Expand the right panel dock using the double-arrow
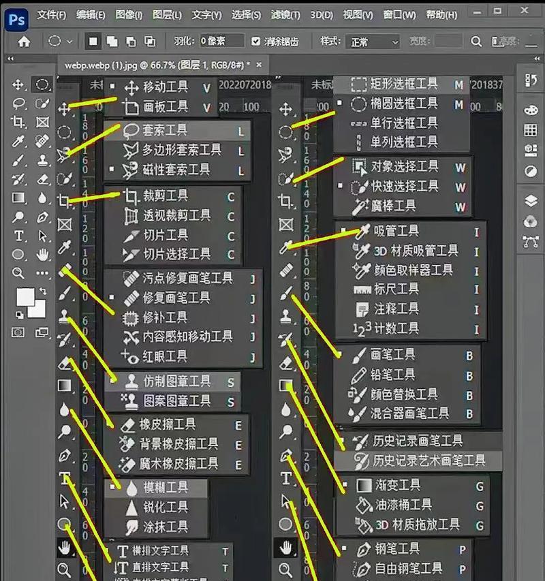This screenshot has width=545, height=581. pos(537,59)
